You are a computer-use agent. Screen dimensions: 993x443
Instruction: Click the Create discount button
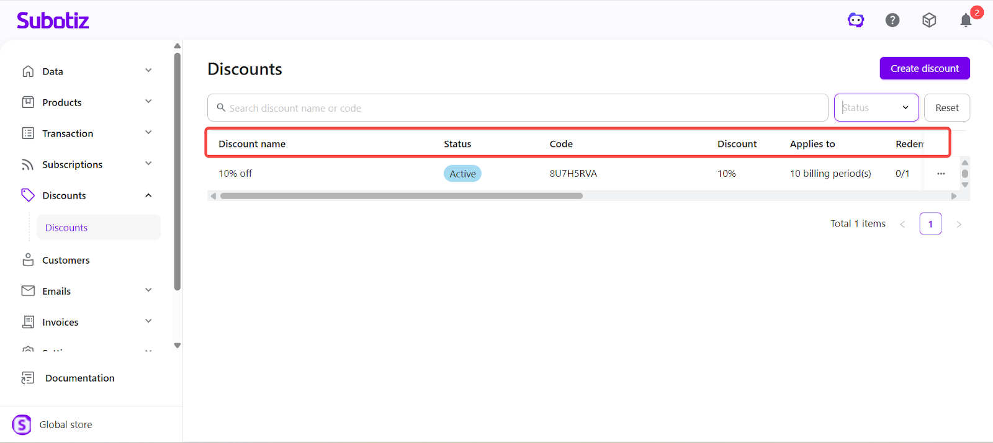point(924,68)
